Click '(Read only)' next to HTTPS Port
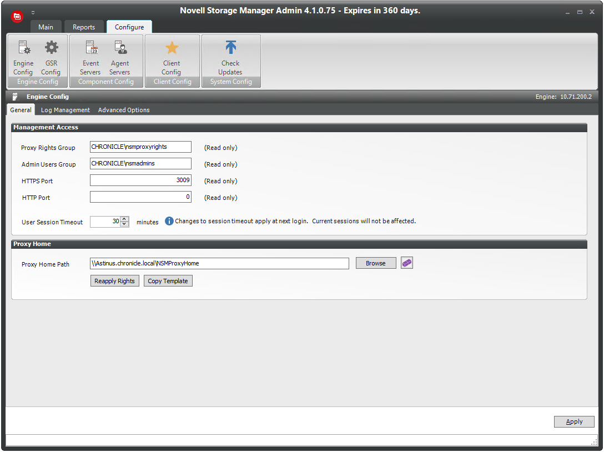This screenshot has width=604, height=452. pyautogui.click(x=221, y=181)
